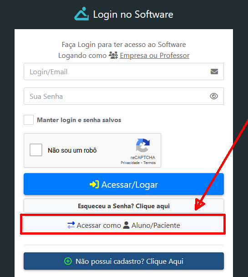This screenshot has height=277, width=248.
Task: Focus the Sua Senha password field
Action: coord(124,96)
